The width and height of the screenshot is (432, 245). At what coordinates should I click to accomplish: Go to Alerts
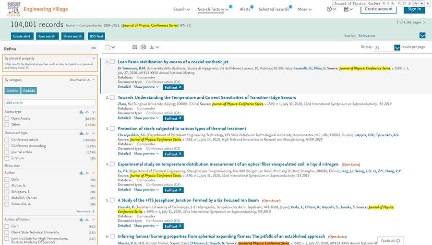click(x=245, y=9)
